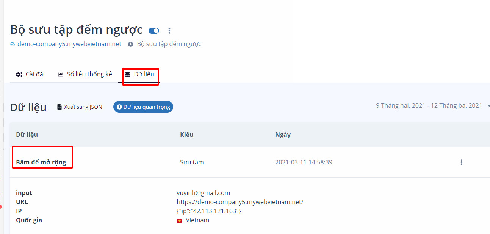Viewport: 490px width, 234px height.
Task: Open the three-dot menu beside the page title
Action: click(x=169, y=31)
